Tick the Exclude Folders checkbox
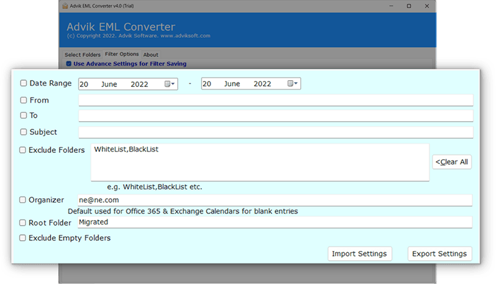The width and height of the screenshot is (496, 284). (22, 150)
